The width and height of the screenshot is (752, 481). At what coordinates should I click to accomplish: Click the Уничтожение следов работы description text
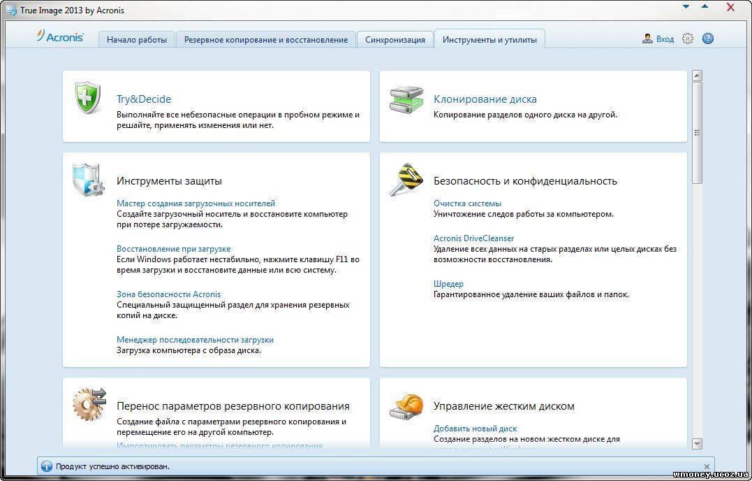[x=524, y=214]
